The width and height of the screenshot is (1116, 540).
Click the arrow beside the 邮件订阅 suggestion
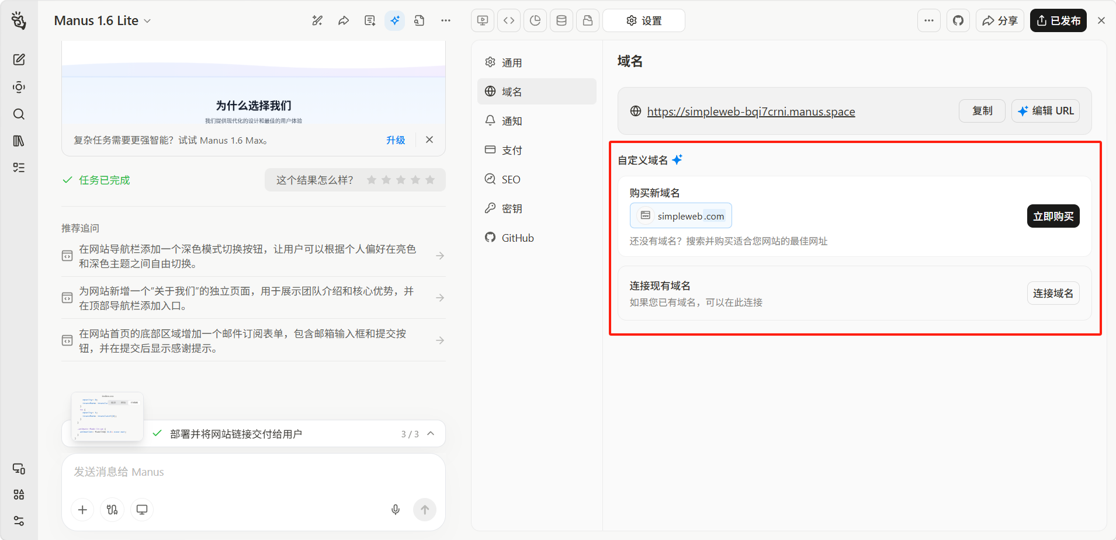pos(440,340)
